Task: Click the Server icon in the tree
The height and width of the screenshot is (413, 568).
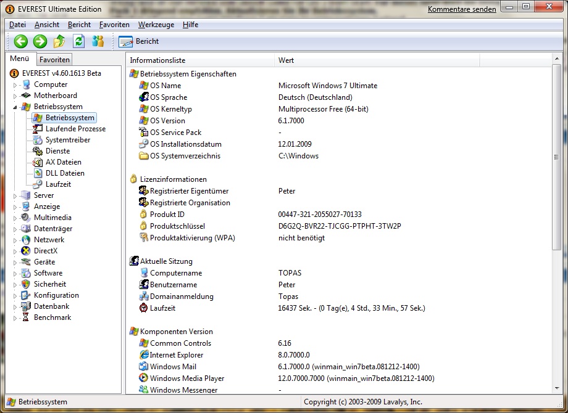Action: pos(26,195)
